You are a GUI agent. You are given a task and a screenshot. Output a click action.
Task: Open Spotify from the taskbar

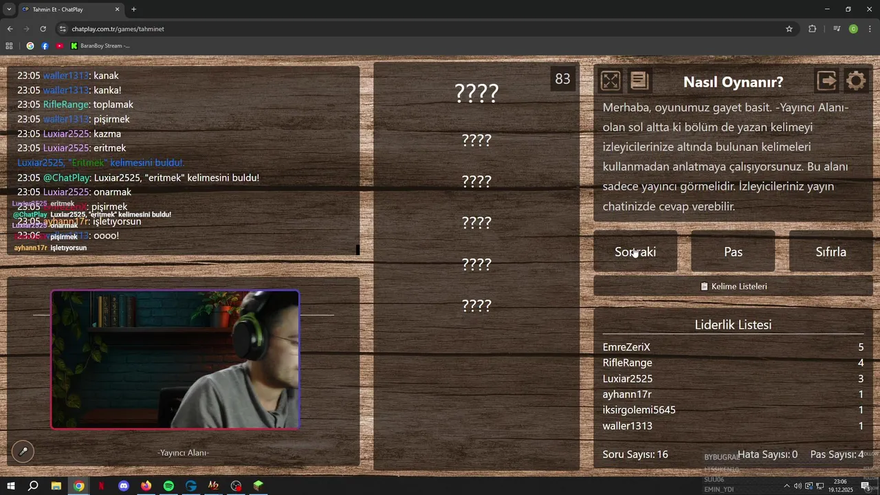click(x=168, y=486)
